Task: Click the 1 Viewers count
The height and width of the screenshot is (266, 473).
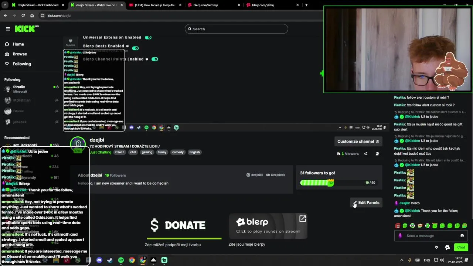Action: (x=348, y=154)
